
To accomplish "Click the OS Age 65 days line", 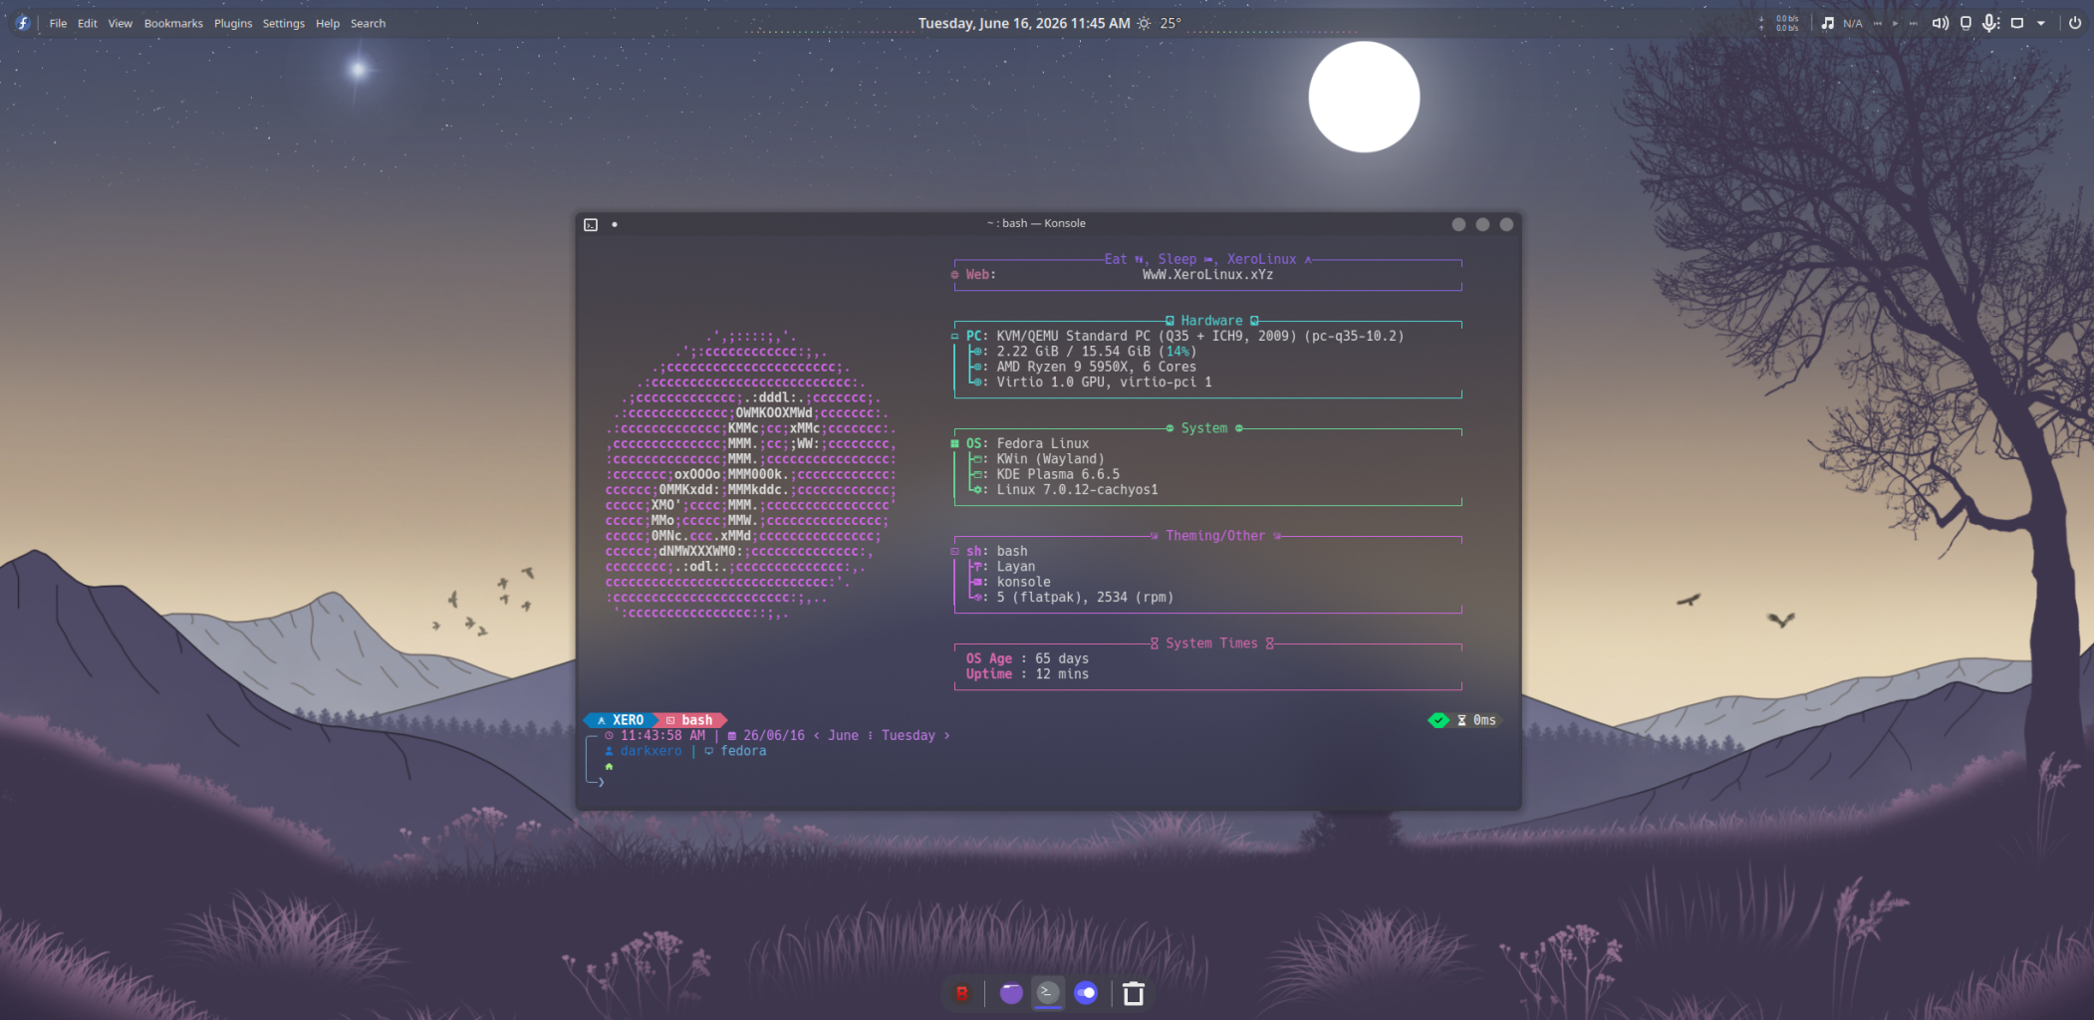I will tap(1027, 659).
